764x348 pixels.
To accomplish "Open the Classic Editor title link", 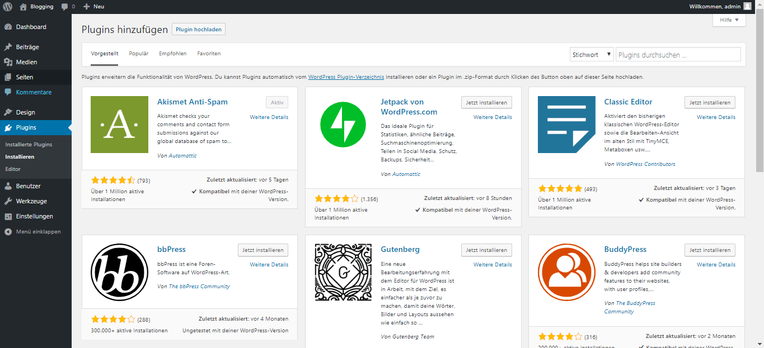I will tap(628, 102).
